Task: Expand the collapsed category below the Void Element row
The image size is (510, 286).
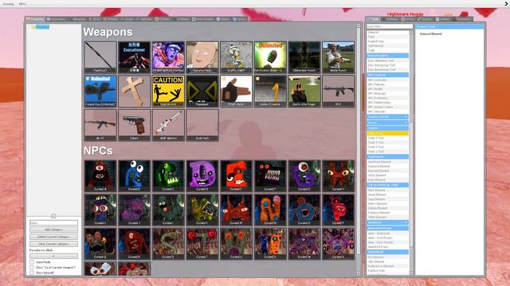Action: 387,222
